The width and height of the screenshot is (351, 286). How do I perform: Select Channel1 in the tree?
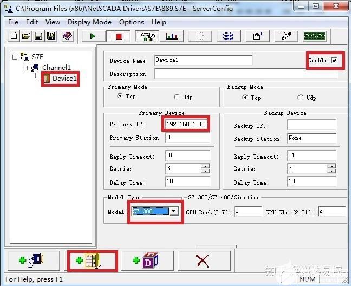[56, 67]
